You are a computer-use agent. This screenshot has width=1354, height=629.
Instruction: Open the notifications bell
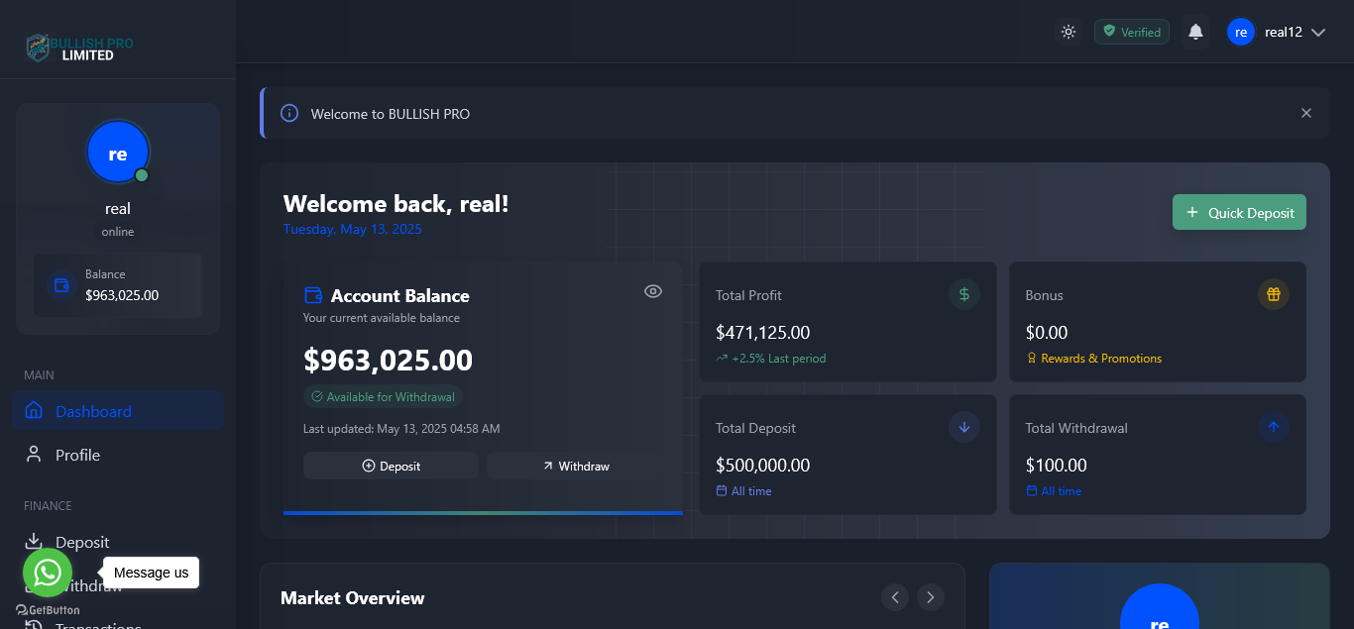(x=1194, y=31)
